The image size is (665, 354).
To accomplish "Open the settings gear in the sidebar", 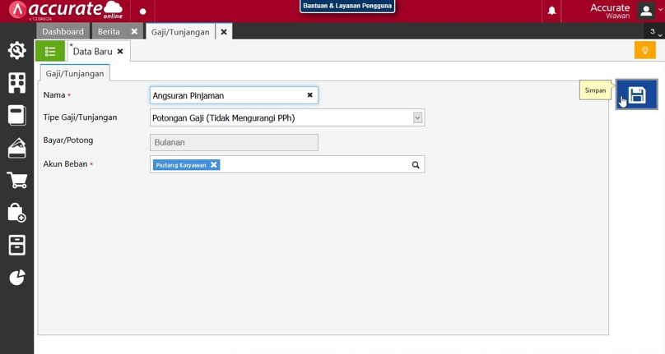I will [17, 50].
